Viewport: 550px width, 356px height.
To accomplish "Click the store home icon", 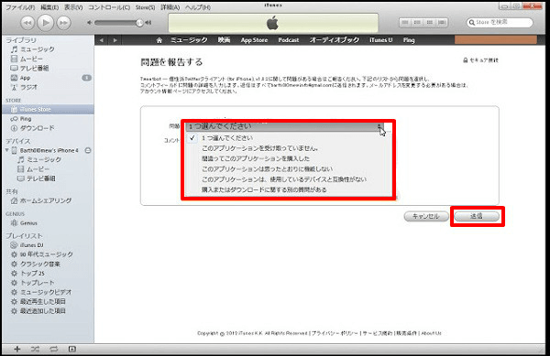I will point(159,40).
